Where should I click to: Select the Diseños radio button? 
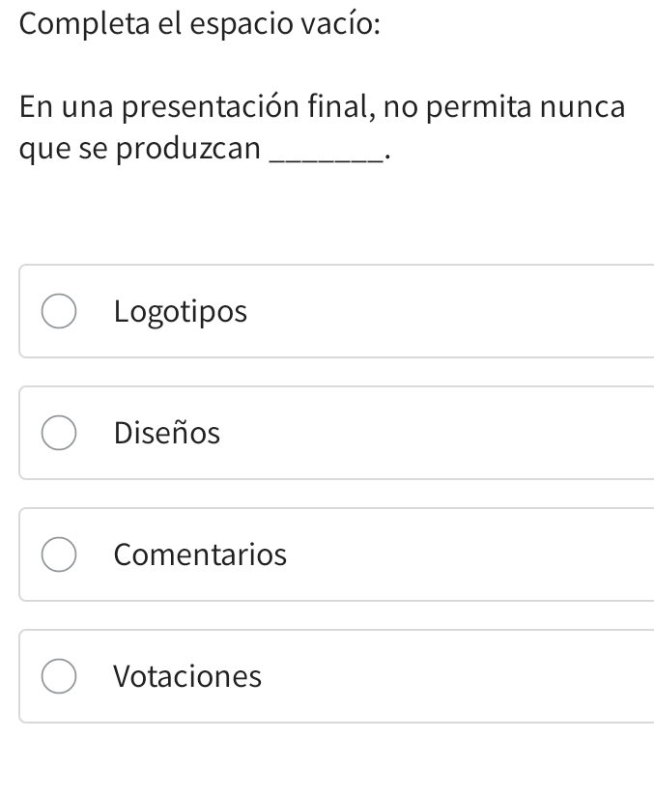click(x=60, y=434)
